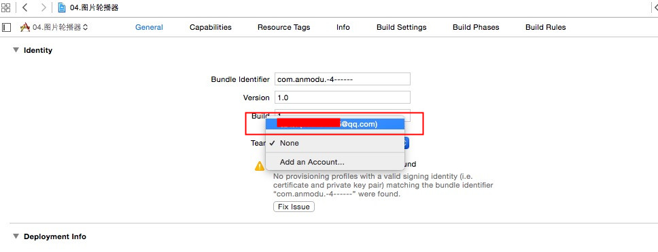Click the app target icon beside 04.图片轮播器

click(x=25, y=27)
